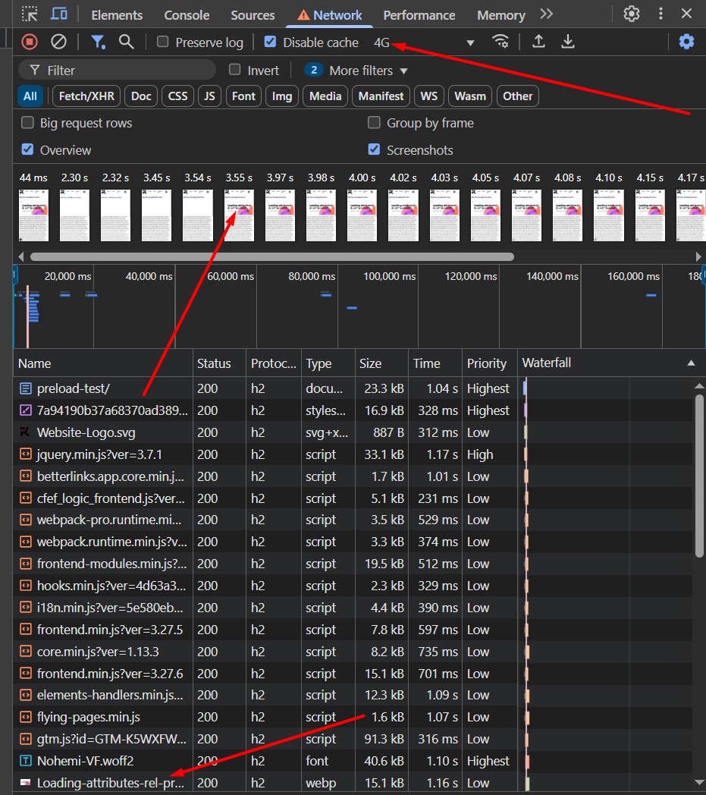This screenshot has height=795, width=706.
Task: Switch to the Console tab
Action: tap(187, 15)
